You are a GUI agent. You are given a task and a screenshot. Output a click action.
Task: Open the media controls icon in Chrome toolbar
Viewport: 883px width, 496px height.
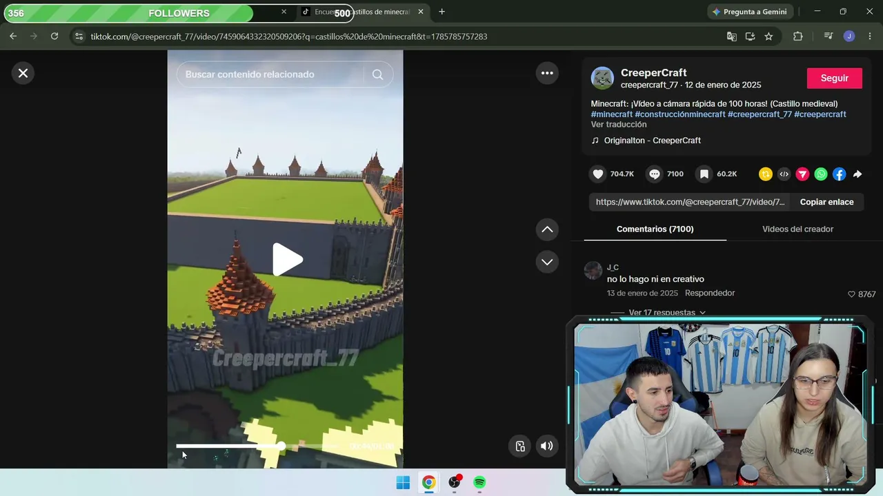tap(829, 37)
